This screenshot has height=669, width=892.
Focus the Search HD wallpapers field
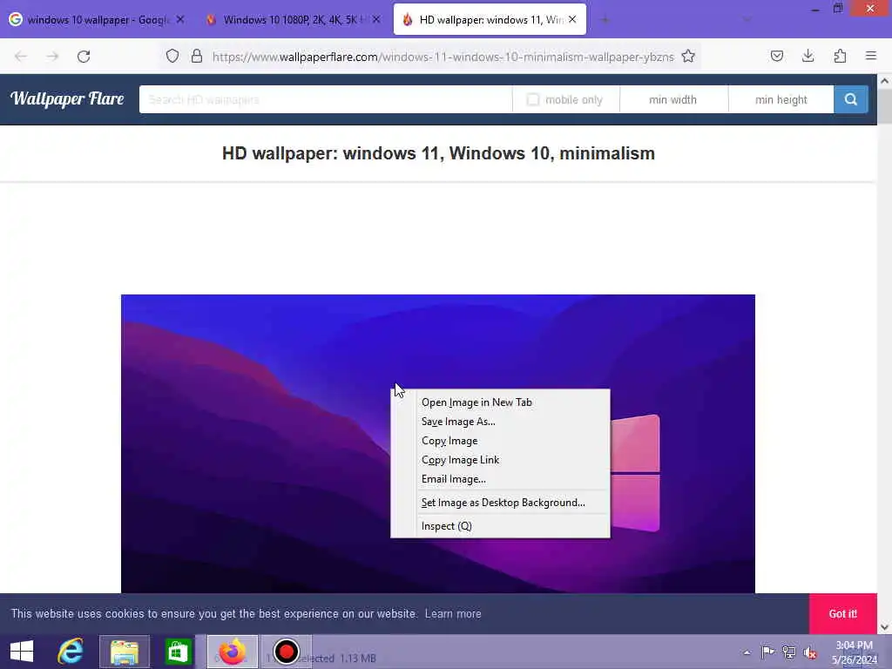click(x=326, y=99)
